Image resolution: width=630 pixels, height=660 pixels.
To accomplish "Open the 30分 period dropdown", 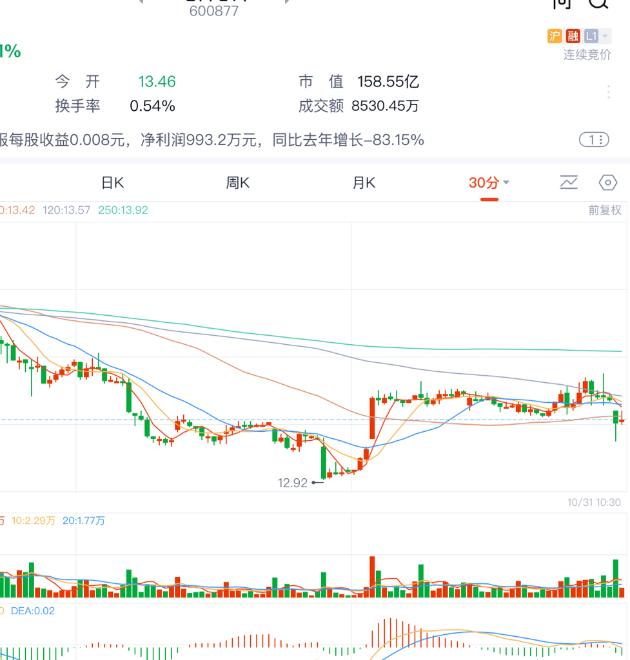I will pyautogui.click(x=489, y=183).
